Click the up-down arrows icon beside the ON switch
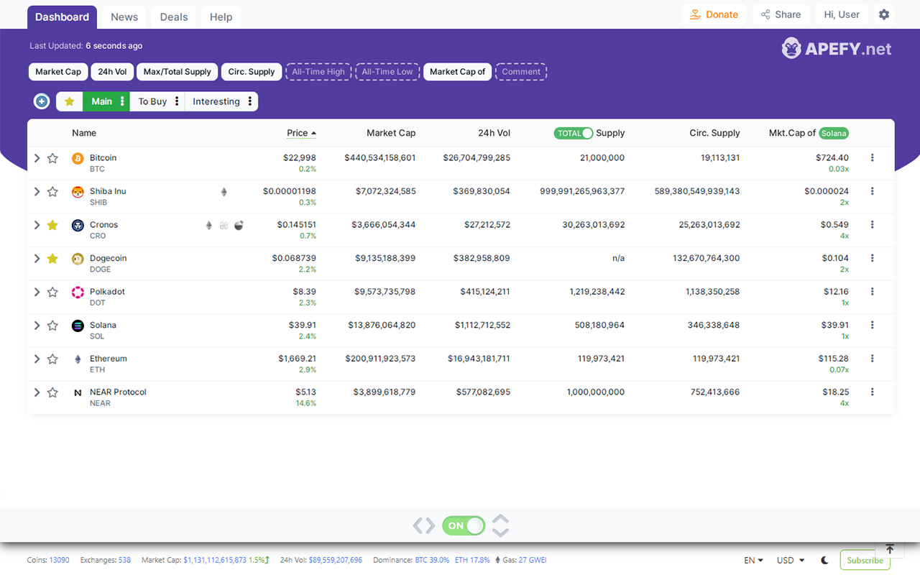The width and height of the screenshot is (920, 575). point(500,526)
